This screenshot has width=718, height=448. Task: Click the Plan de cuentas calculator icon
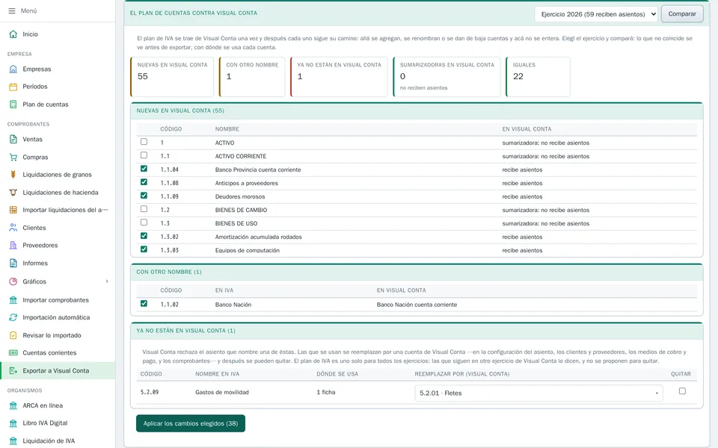point(13,105)
